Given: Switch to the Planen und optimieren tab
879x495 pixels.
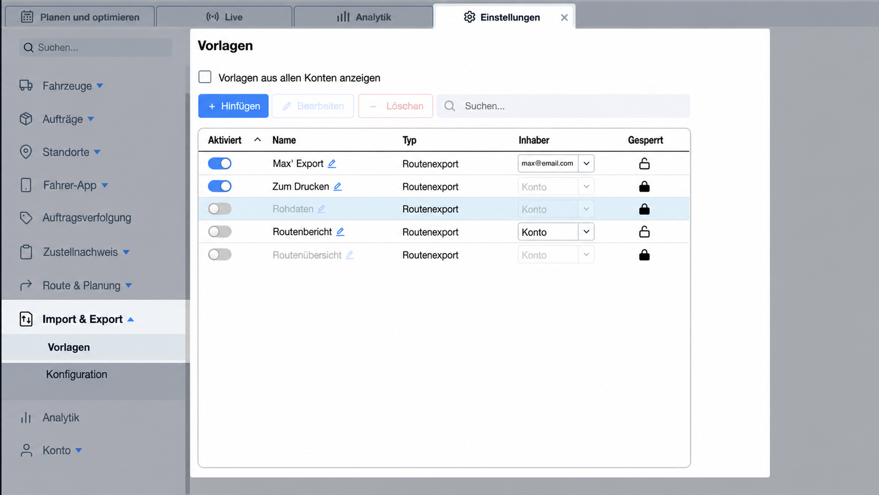Looking at the screenshot, I should tap(80, 17).
